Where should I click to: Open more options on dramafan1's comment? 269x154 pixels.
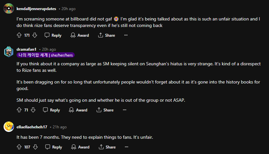click(124, 110)
